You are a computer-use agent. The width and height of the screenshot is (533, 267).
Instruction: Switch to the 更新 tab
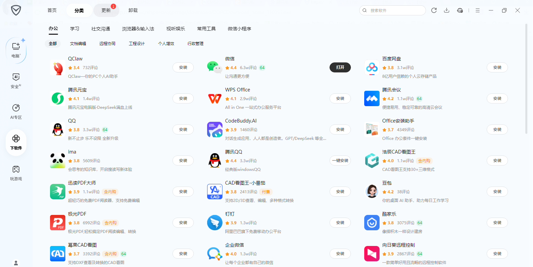click(106, 10)
